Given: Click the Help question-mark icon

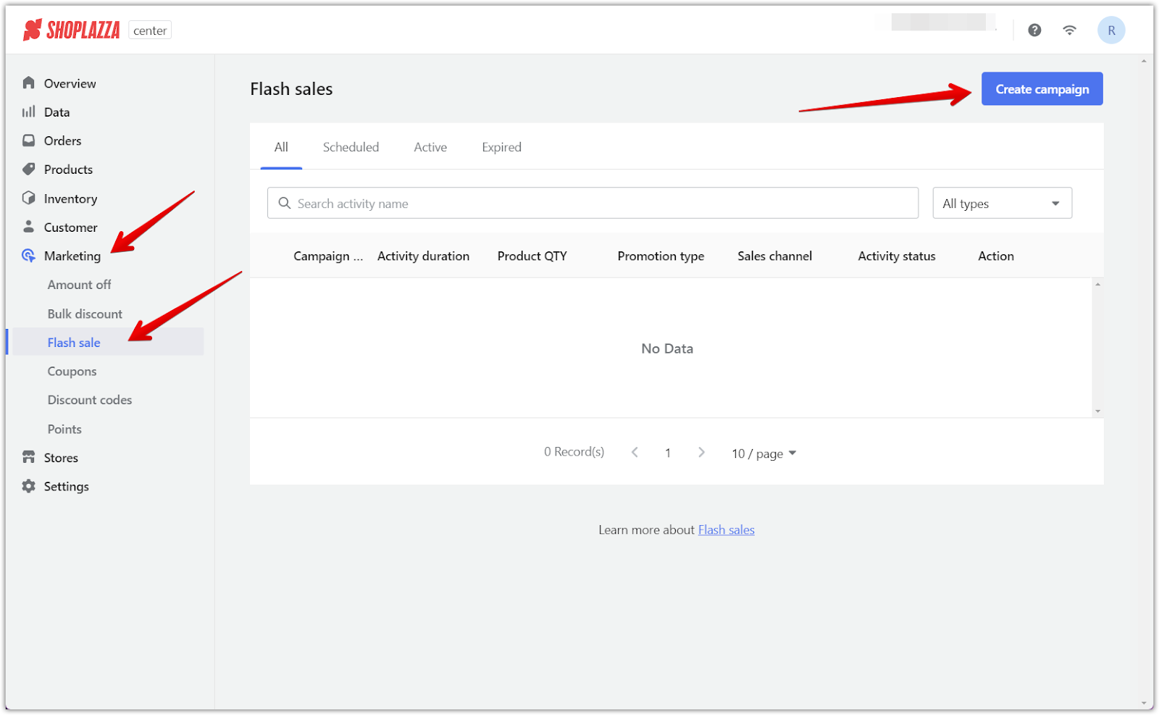Looking at the screenshot, I should pyautogui.click(x=1034, y=30).
